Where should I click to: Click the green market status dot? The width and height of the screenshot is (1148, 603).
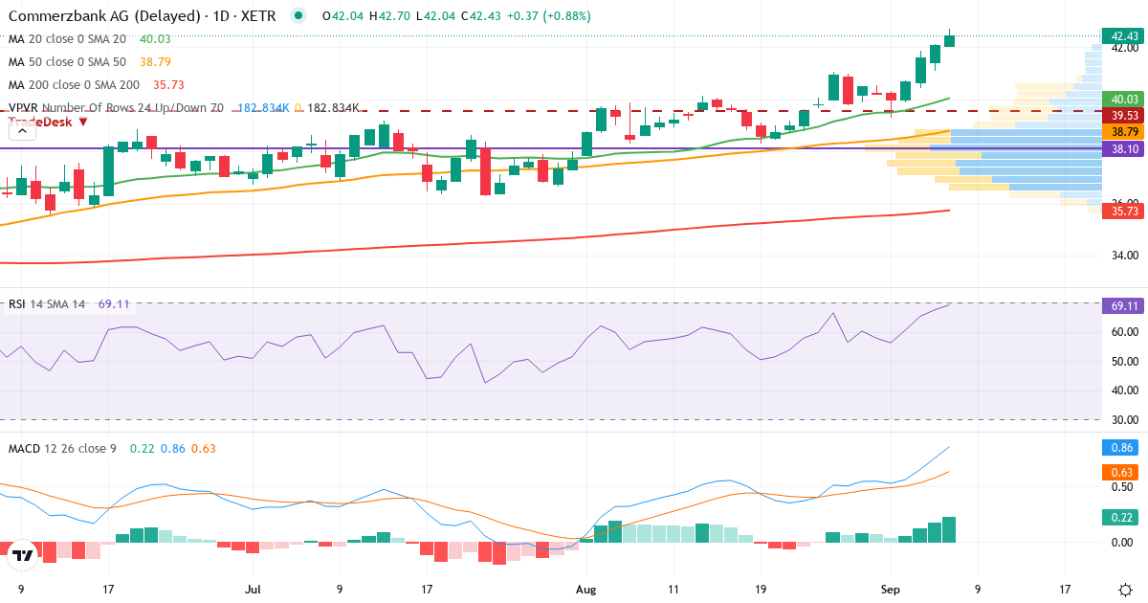(x=299, y=15)
